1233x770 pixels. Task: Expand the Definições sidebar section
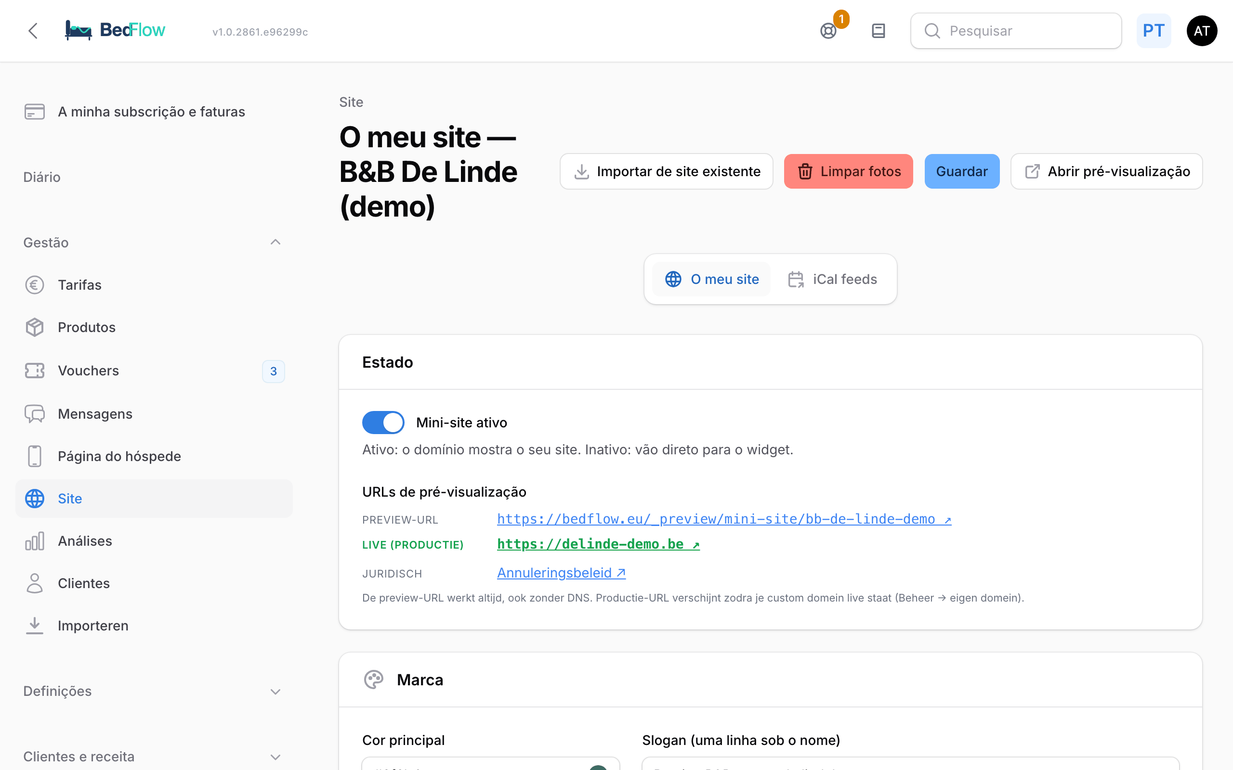pos(154,691)
